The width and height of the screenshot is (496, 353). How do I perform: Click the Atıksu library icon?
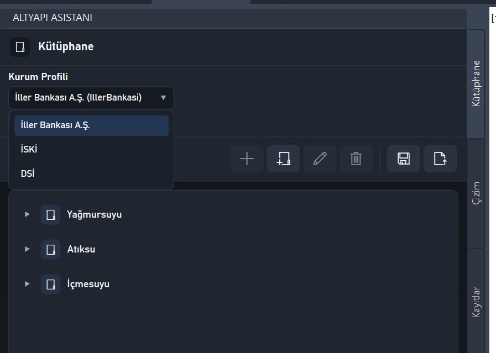pyautogui.click(x=51, y=249)
